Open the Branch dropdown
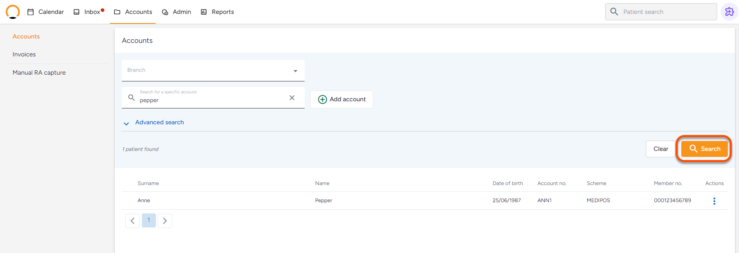Image resolution: width=739 pixels, height=253 pixels. point(213,70)
